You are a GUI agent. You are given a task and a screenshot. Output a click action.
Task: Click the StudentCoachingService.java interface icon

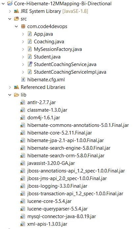pos(30,64)
